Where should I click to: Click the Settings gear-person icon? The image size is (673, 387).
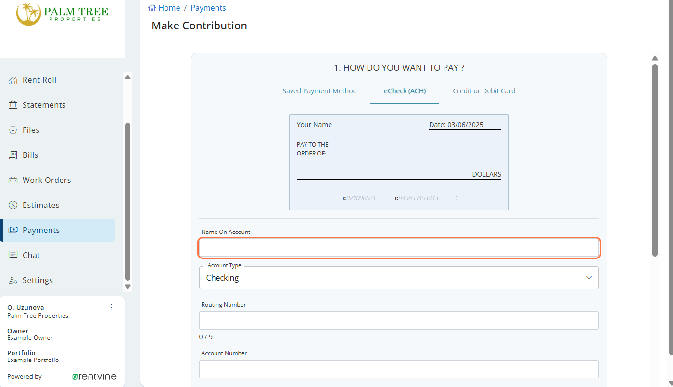(13, 280)
